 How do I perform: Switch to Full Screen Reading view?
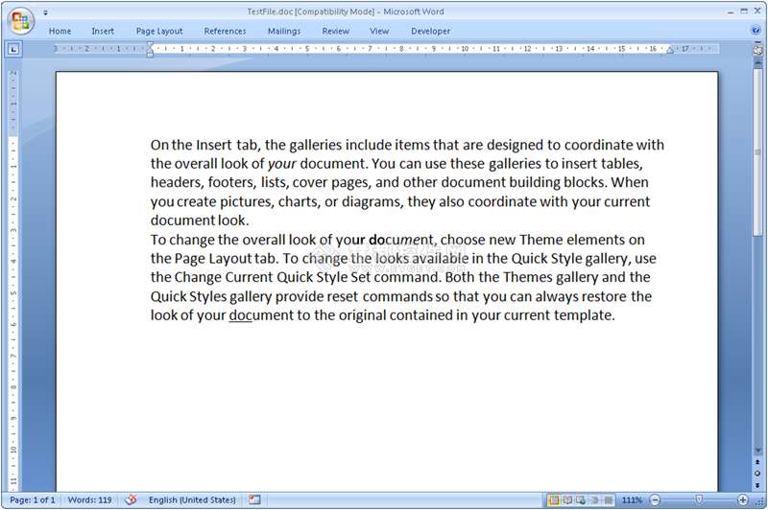coord(567,500)
